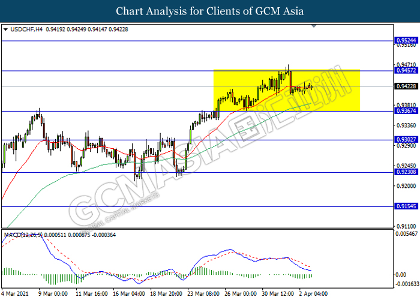Select the 0.93674 price level label
Screen dimensions: 420x300
pos(406,110)
